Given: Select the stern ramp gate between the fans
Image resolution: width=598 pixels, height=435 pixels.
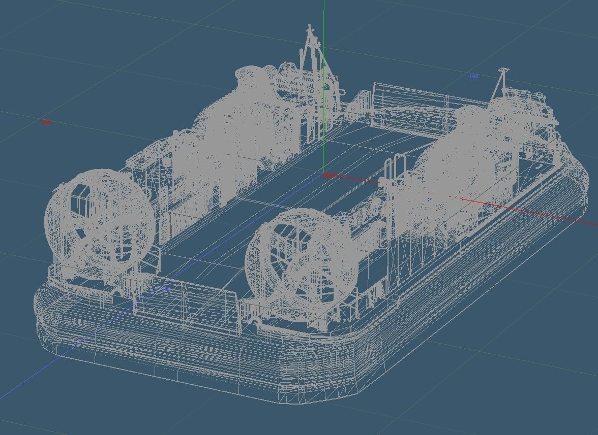Looking at the screenshot, I should [188, 305].
